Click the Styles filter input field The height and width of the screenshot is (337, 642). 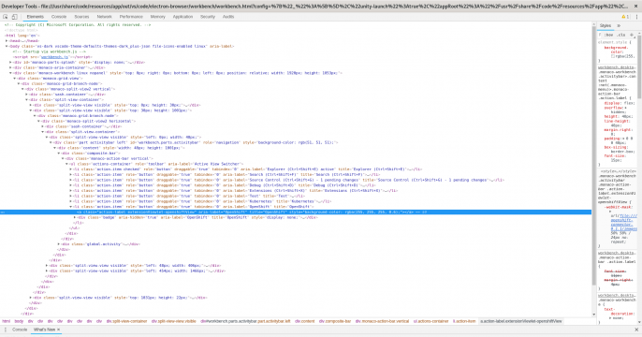point(600,36)
